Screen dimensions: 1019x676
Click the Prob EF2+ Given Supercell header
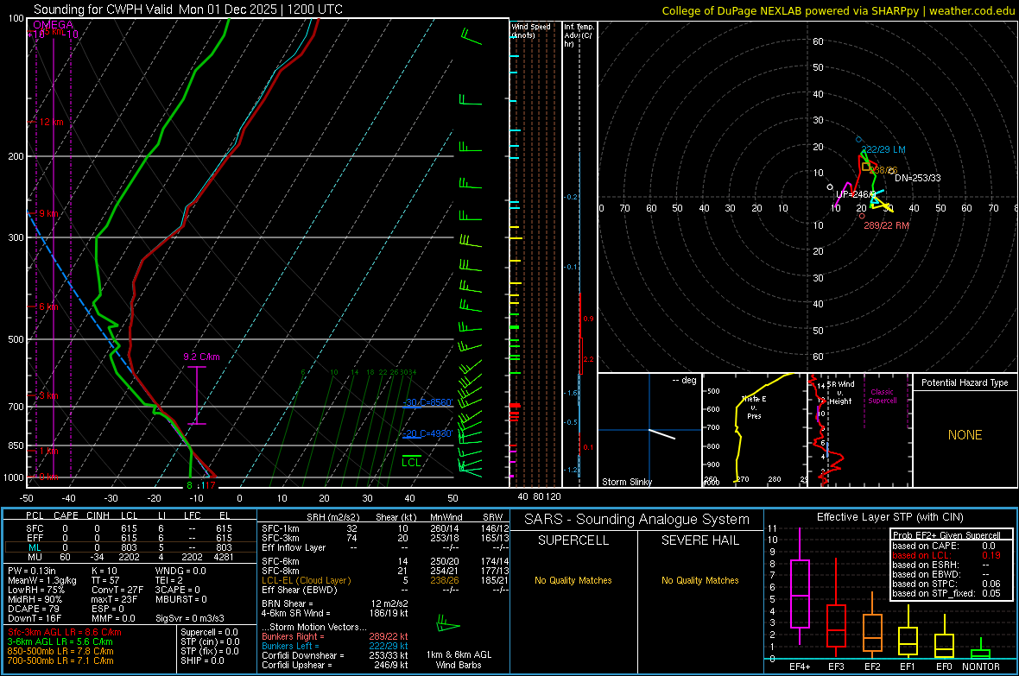(x=946, y=535)
